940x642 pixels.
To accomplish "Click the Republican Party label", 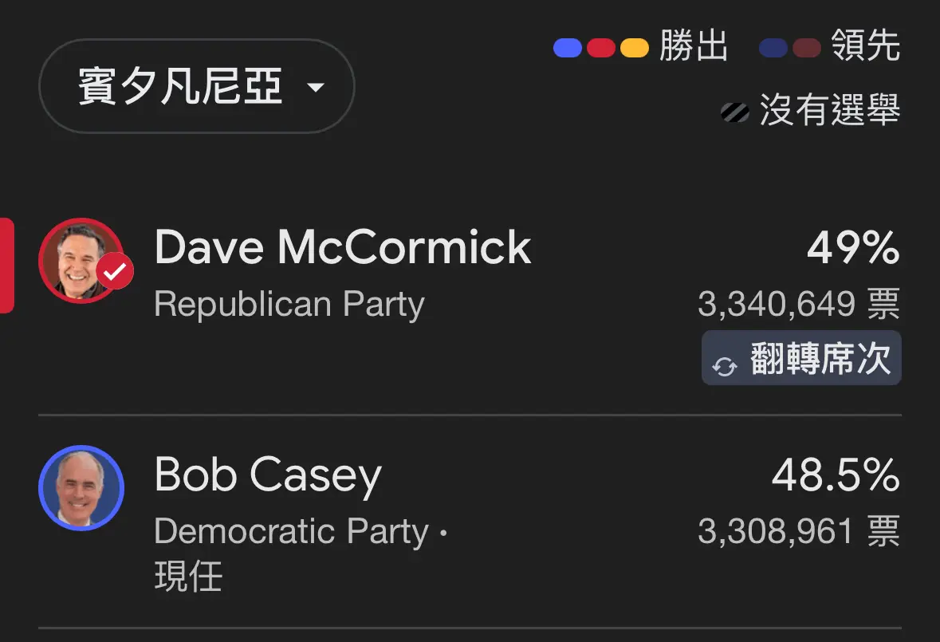I will pos(289,304).
